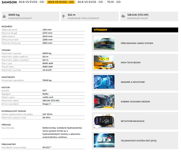The image size is (181, 154).
Task: Click the Výtlak hydraulického čerpadla 247 l/min value
Action: coord(47,114)
